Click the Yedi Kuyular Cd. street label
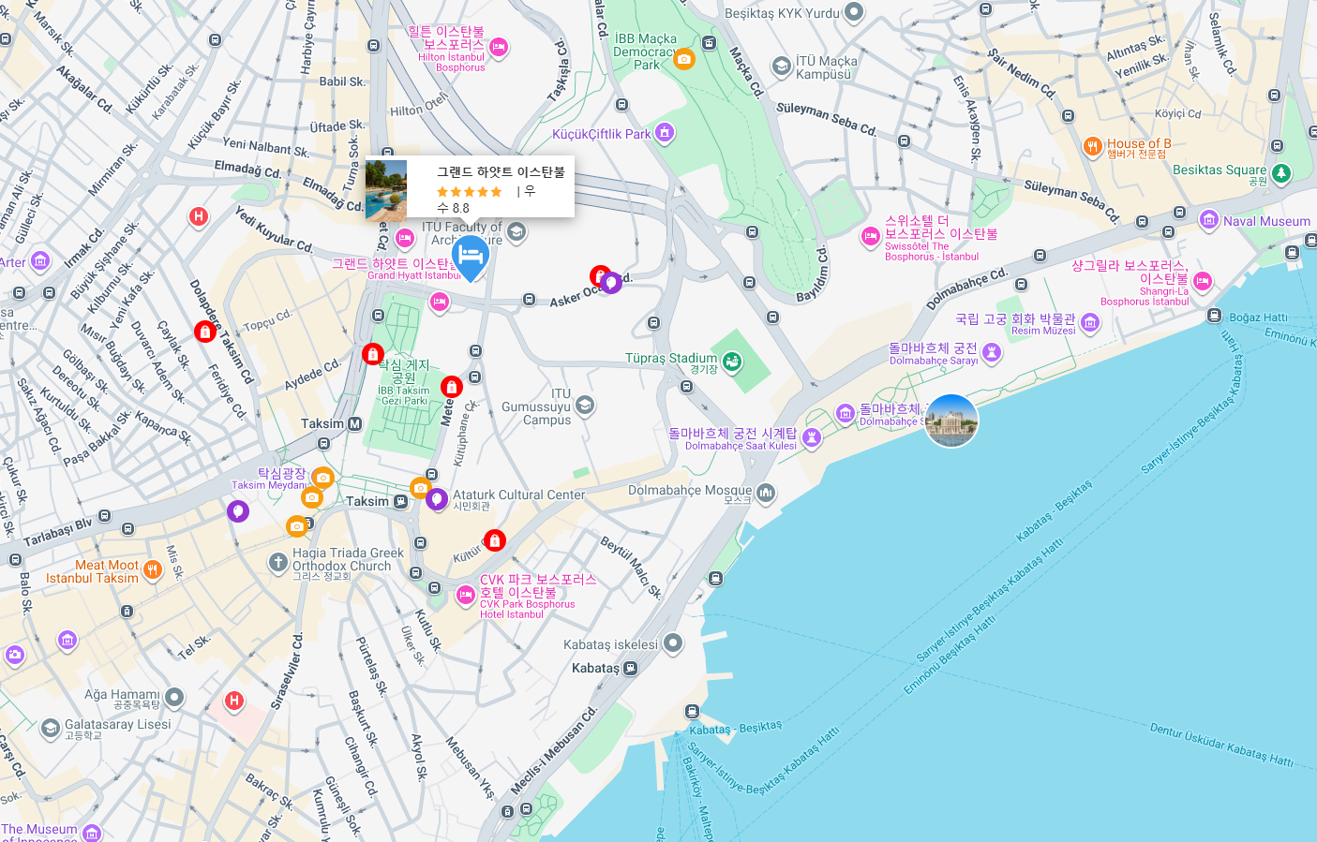 [x=274, y=229]
